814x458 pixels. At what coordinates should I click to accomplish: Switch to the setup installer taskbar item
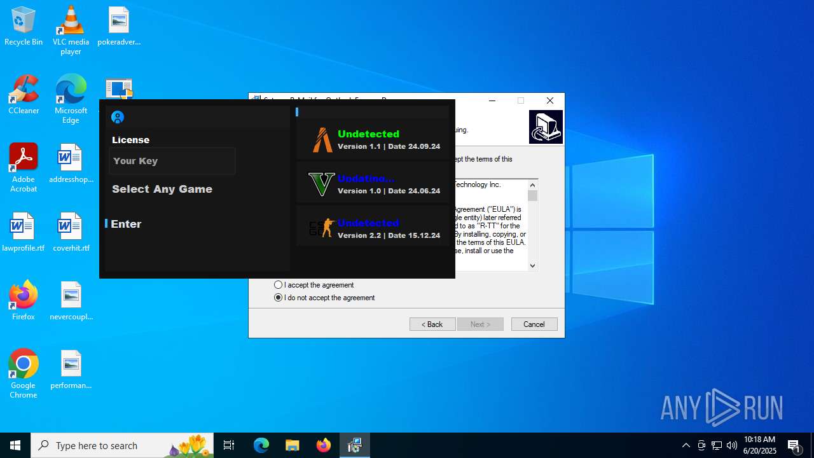(x=355, y=445)
